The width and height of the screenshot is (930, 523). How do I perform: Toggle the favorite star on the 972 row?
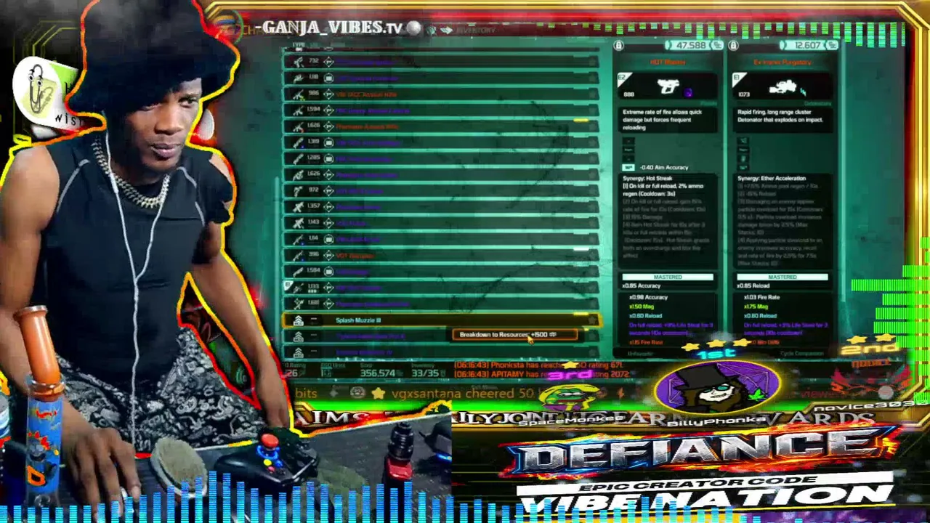(x=593, y=190)
